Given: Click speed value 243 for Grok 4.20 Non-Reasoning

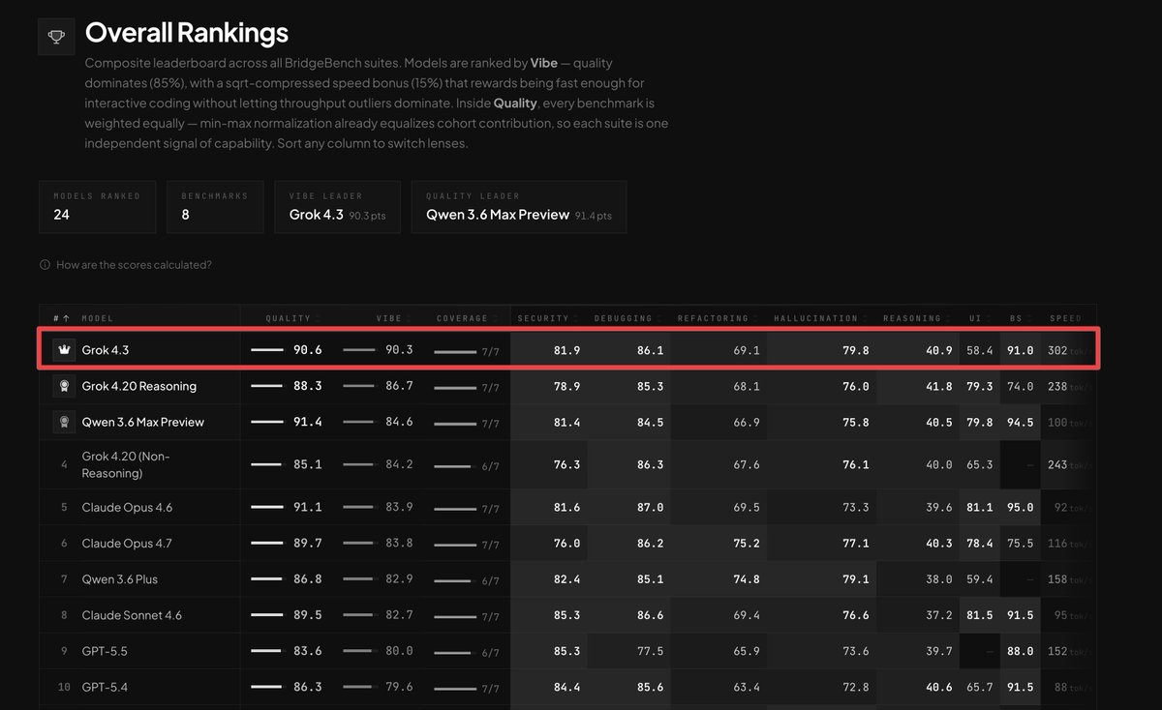Looking at the screenshot, I should pyautogui.click(x=1057, y=464).
